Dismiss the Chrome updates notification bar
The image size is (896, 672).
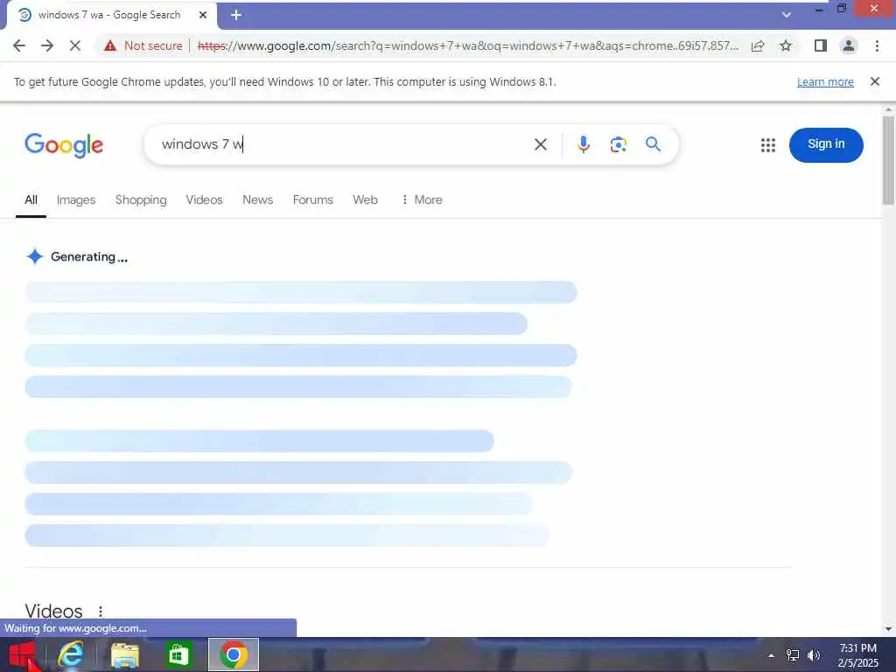click(x=874, y=81)
